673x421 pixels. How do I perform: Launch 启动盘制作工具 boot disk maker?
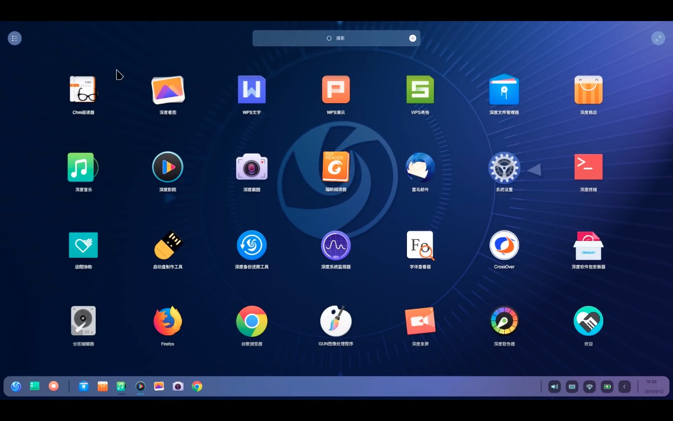168,245
